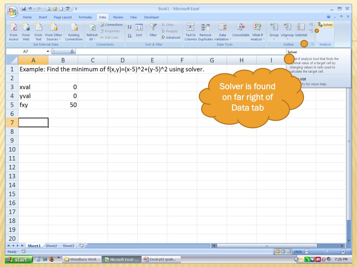357x267 pixels.
Task: Switch to Normal view in status bar
Action: point(278,252)
